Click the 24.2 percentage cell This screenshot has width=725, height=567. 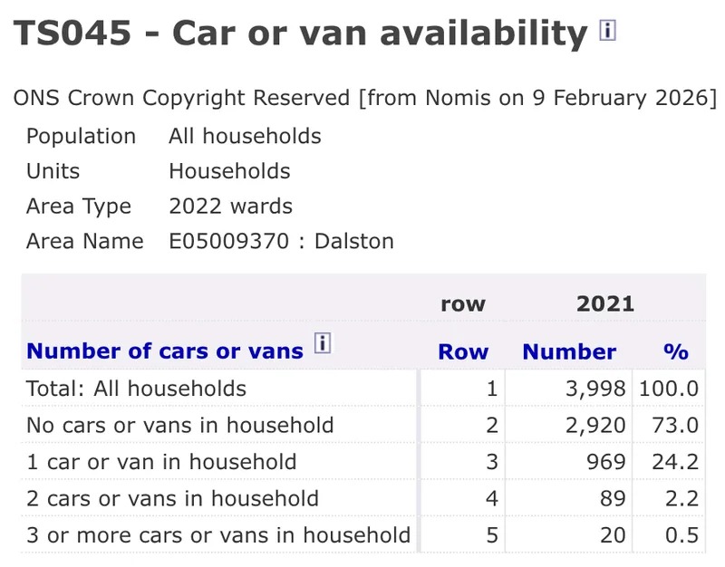675,462
